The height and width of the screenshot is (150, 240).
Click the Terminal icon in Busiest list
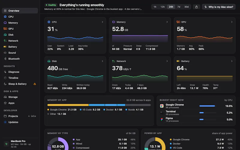pyautogui.click(x=162, y=112)
